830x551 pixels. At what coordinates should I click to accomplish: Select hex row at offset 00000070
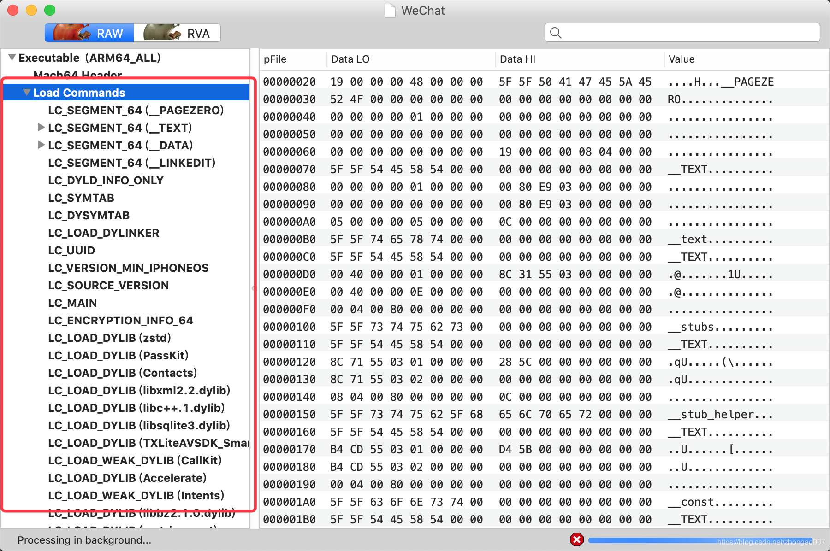(x=544, y=169)
